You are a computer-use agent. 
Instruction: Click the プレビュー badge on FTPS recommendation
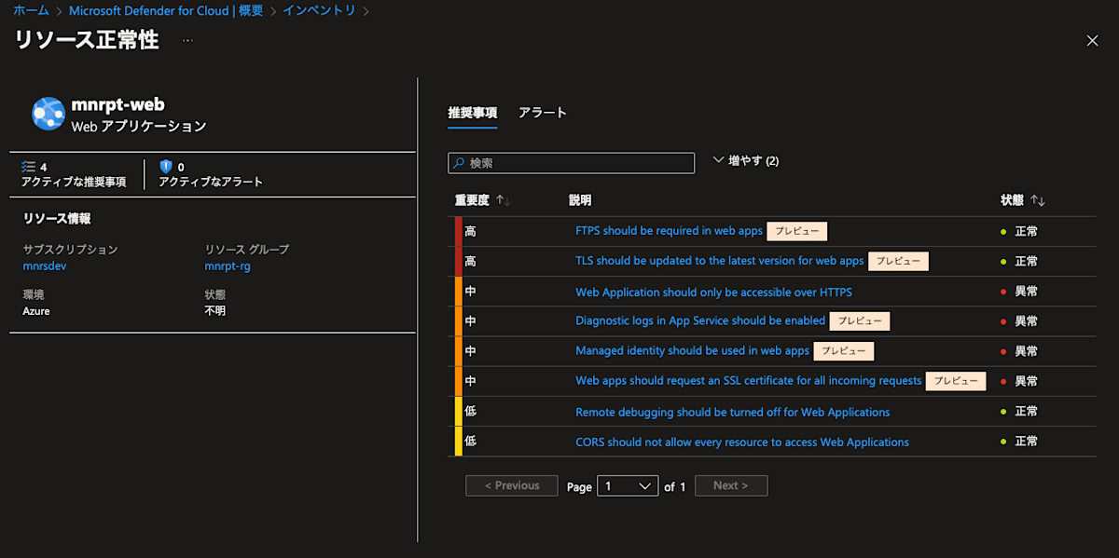[796, 231]
